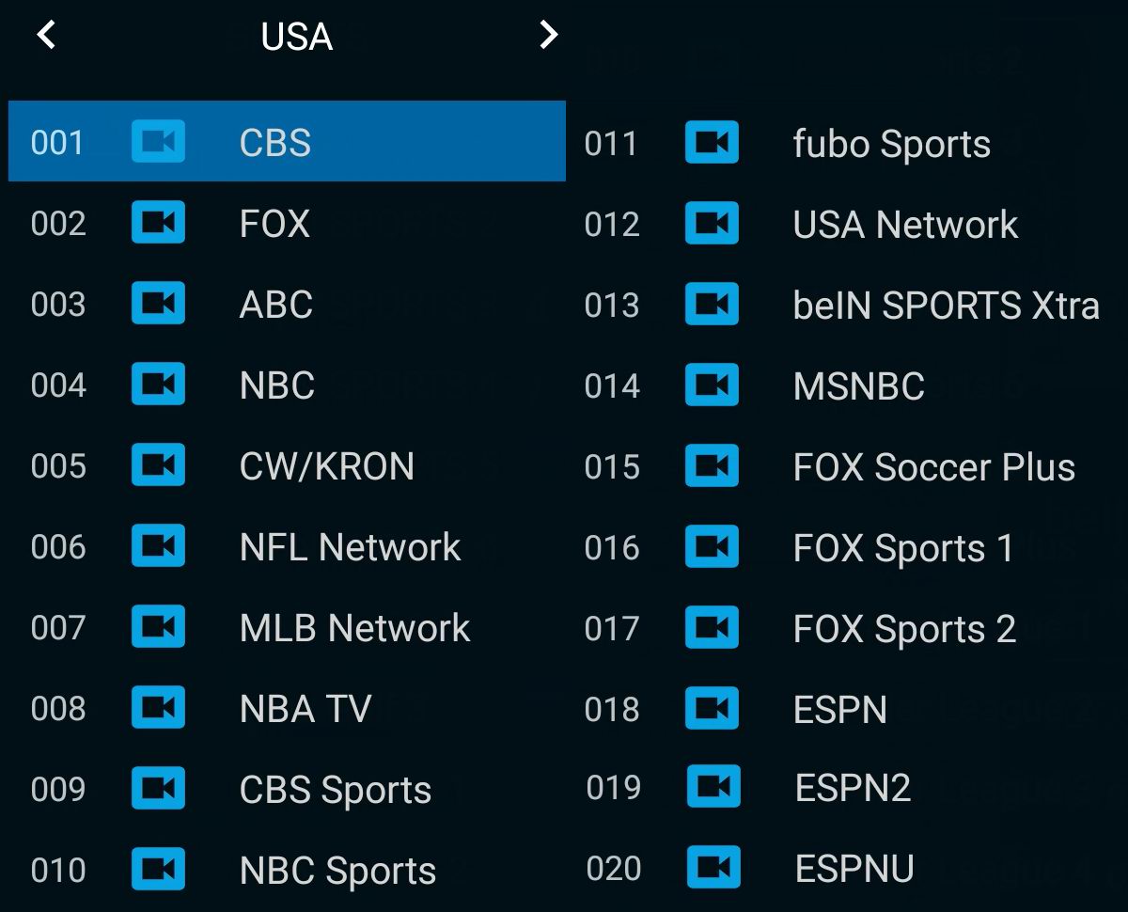
Task: Click the camera icon next to CBS
Action: pyautogui.click(x=158, y=142)
